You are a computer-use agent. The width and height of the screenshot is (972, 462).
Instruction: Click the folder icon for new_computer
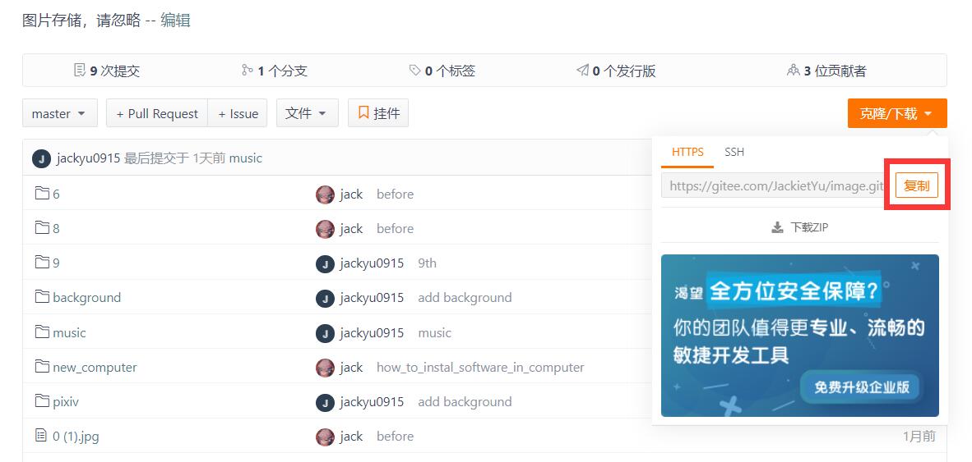42,367
